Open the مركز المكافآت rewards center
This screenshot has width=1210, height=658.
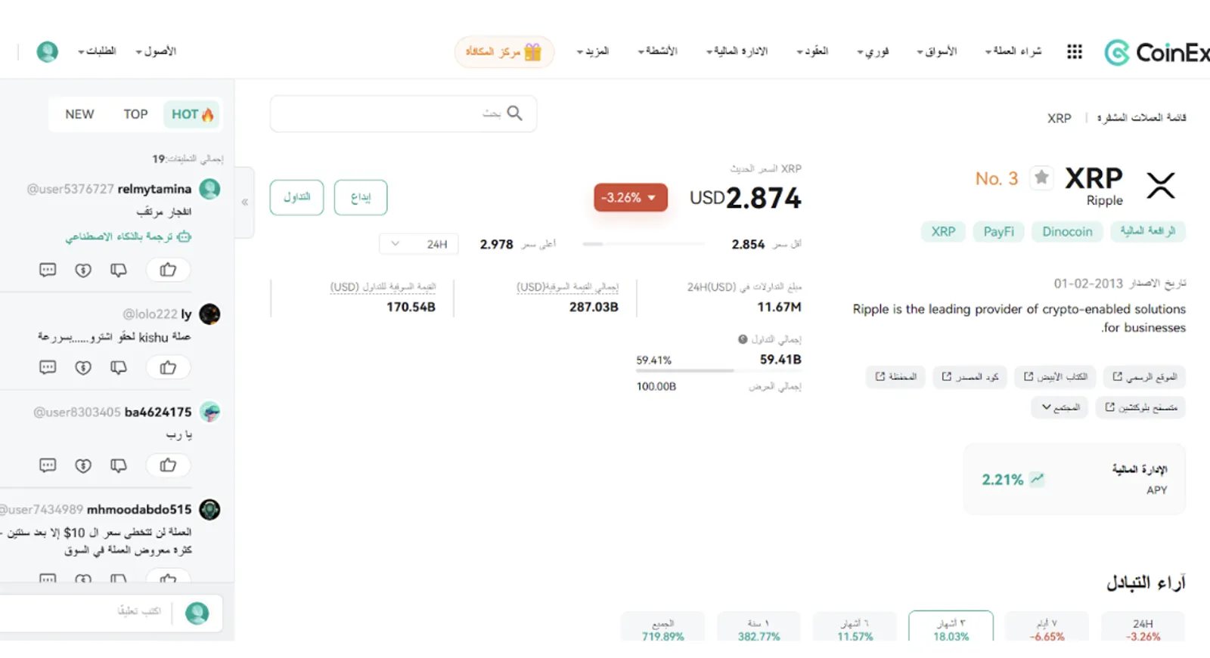coord(504,52)
